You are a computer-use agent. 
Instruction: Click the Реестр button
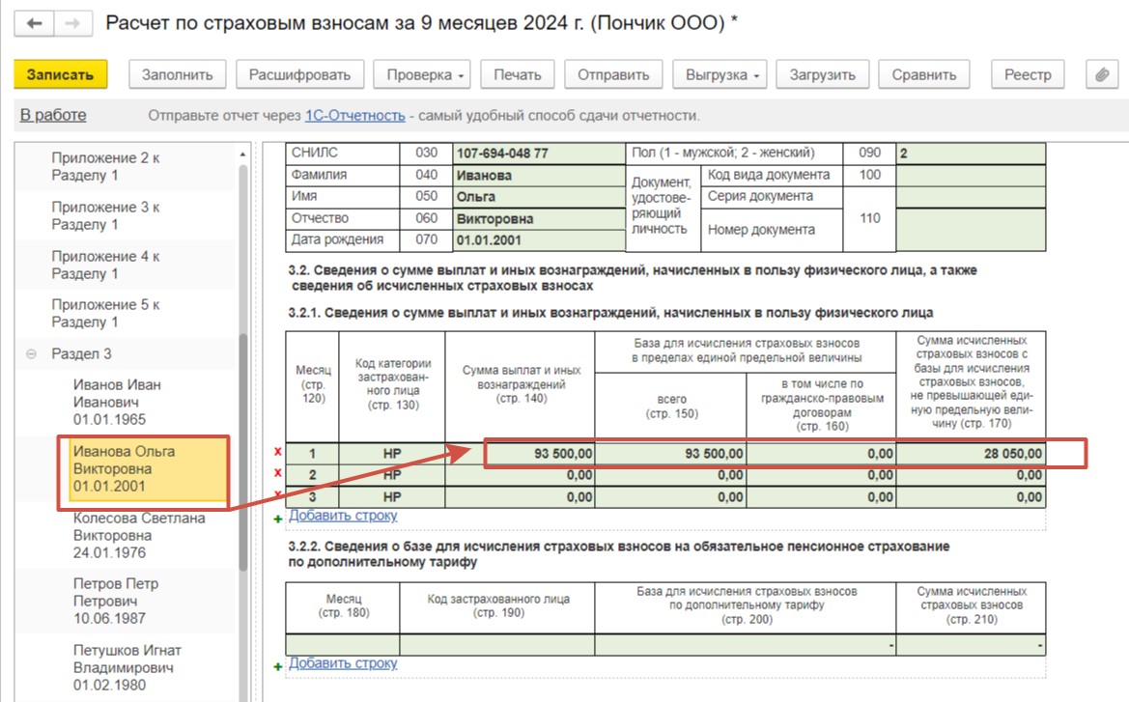(1028, 75)
